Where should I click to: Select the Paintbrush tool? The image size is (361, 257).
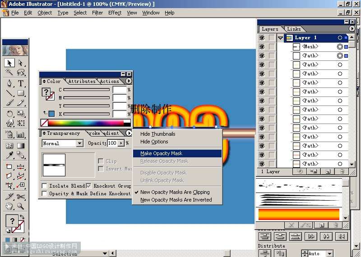tap(9, 102)
